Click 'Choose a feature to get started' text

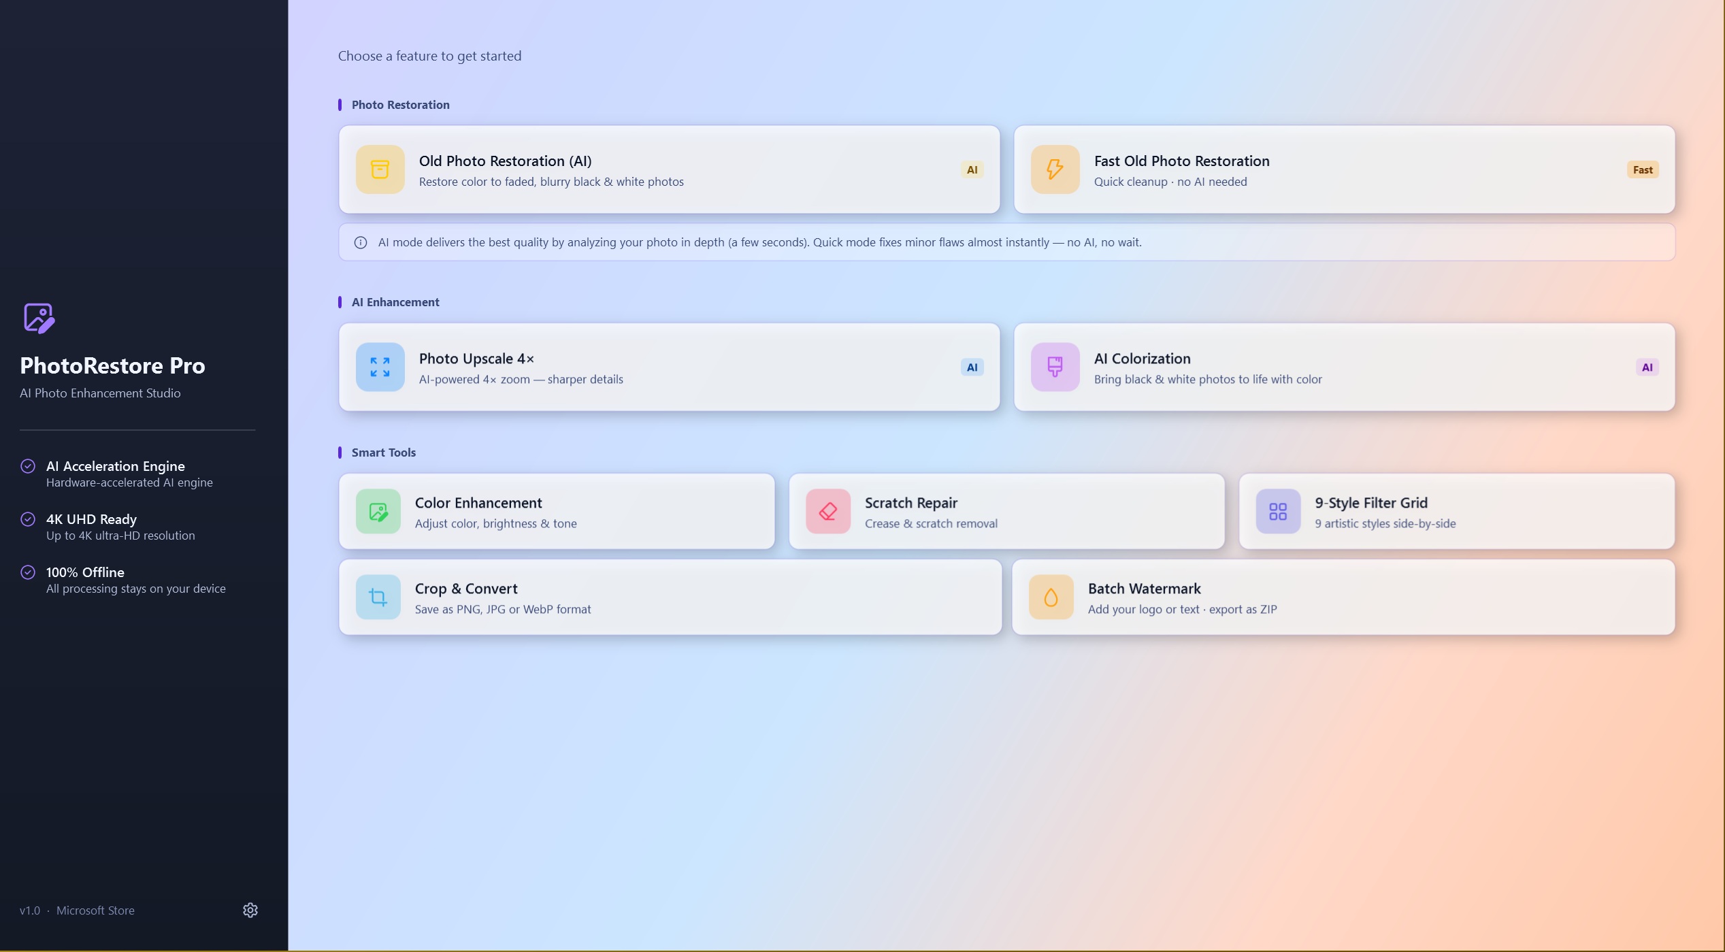click(x=430, y=56)
